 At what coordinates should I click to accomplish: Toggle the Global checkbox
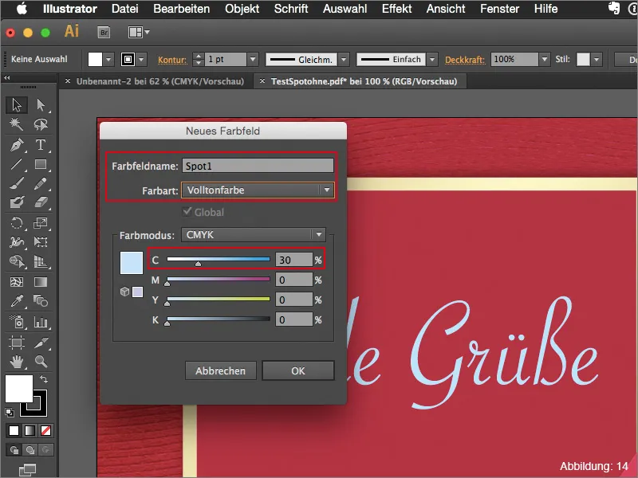189,213
